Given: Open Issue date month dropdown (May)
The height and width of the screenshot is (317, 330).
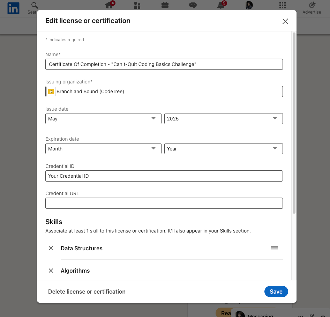Looking at the screenshot, I should [103, 119].
